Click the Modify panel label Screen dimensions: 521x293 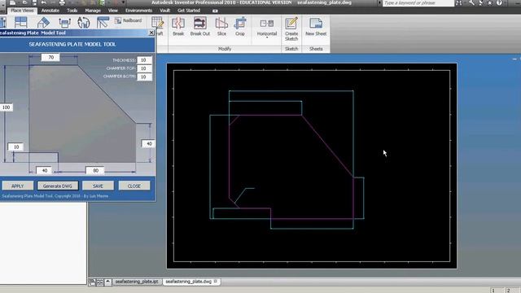225,49
